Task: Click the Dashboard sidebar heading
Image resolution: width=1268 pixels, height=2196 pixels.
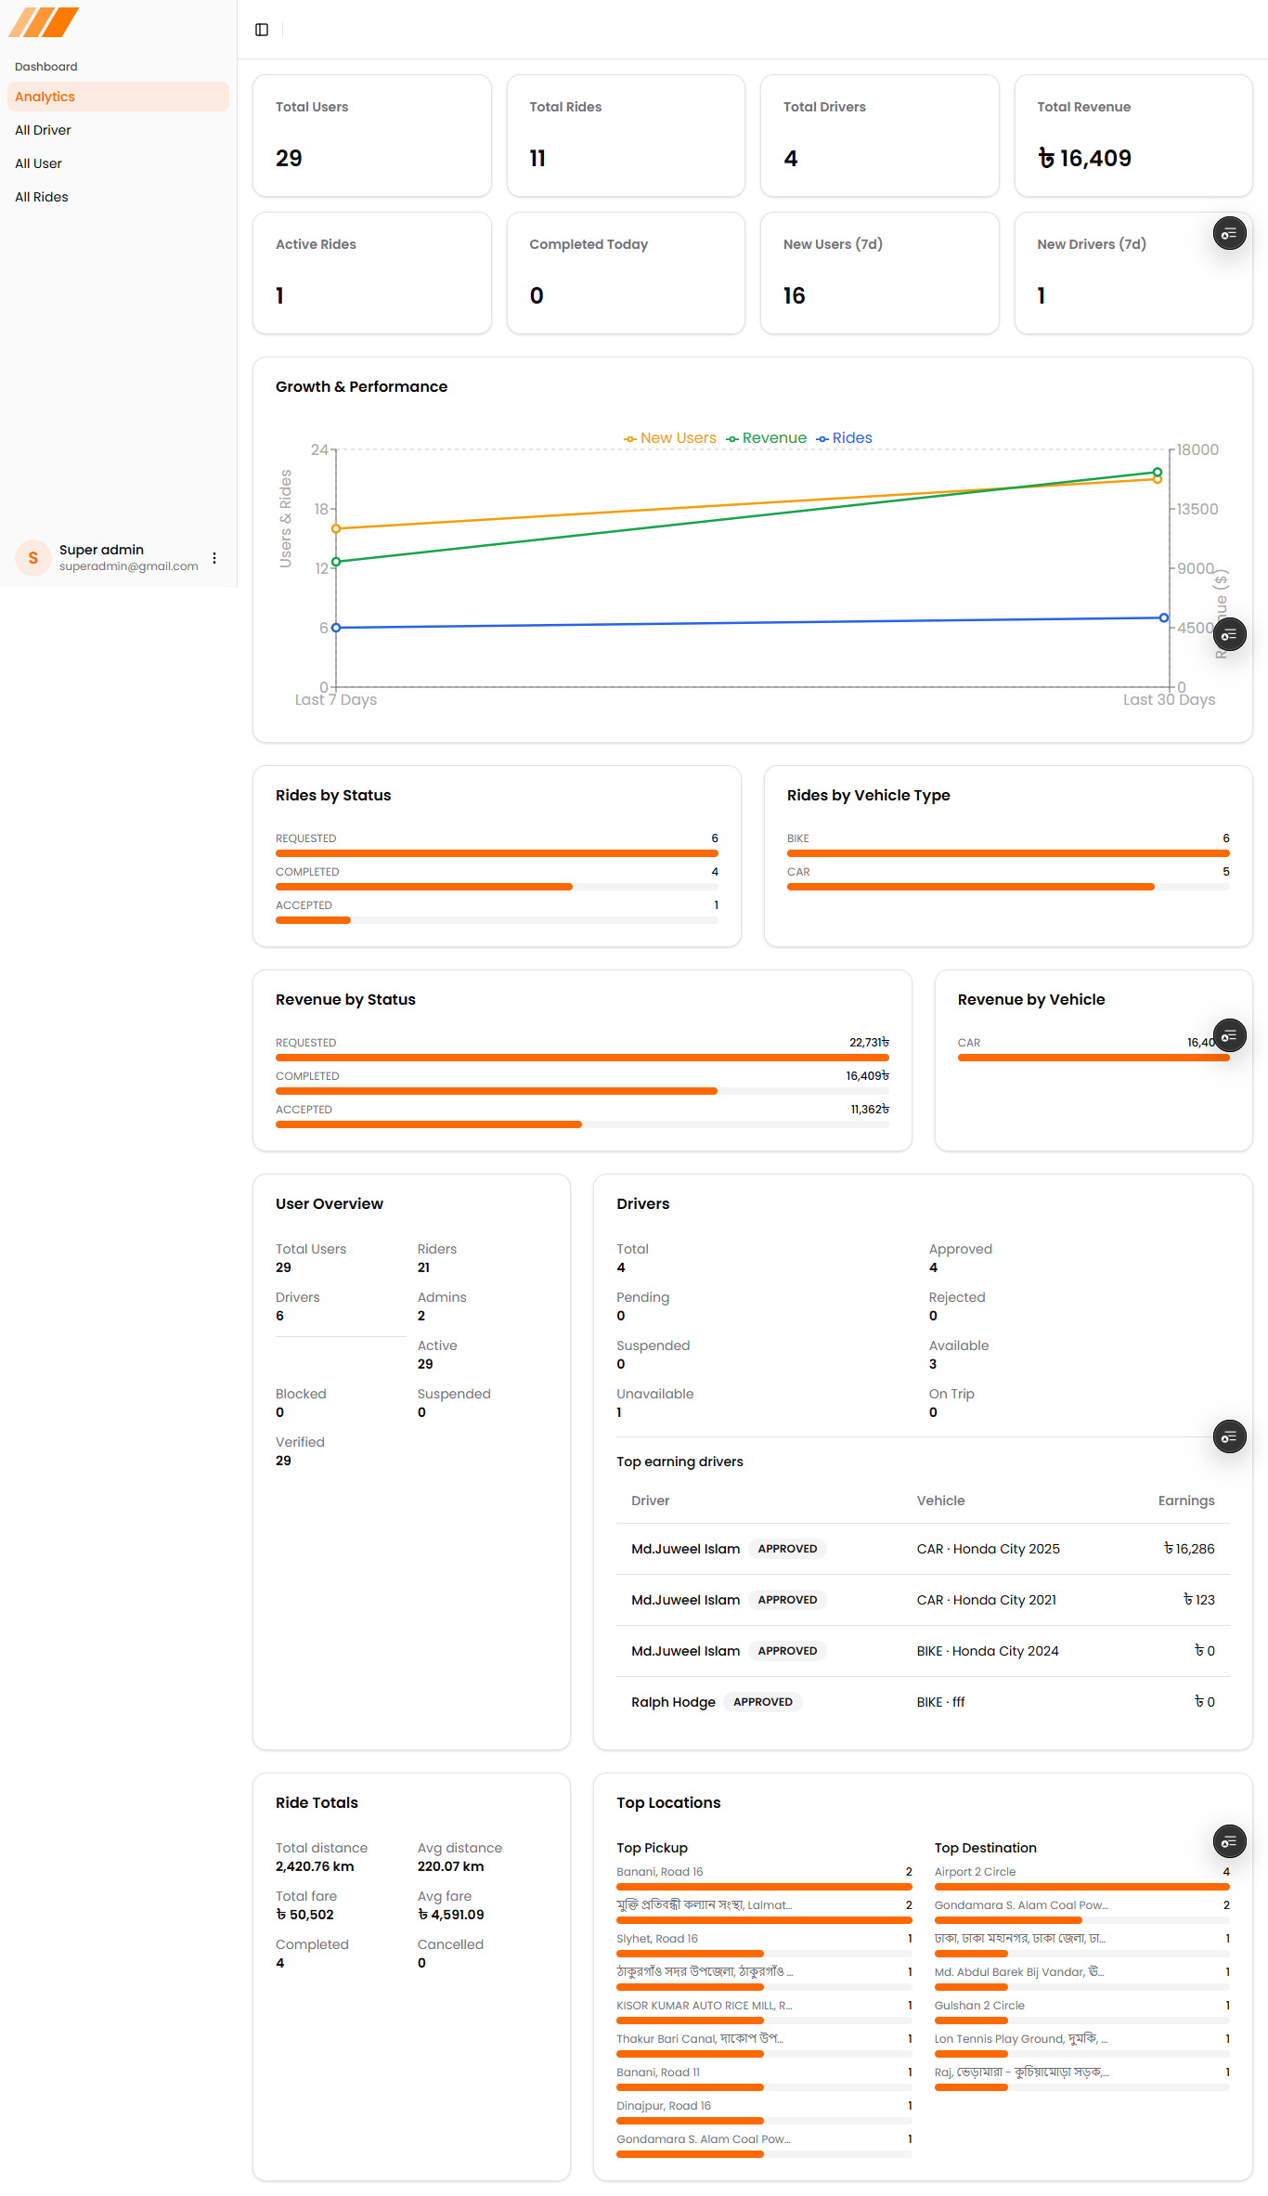Action: point(46,67)
